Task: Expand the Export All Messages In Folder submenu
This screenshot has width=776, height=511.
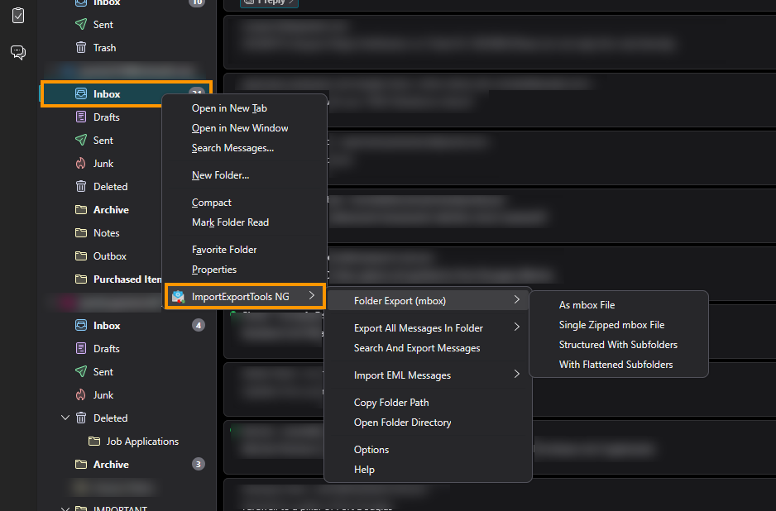Action: tap(517, 327)
